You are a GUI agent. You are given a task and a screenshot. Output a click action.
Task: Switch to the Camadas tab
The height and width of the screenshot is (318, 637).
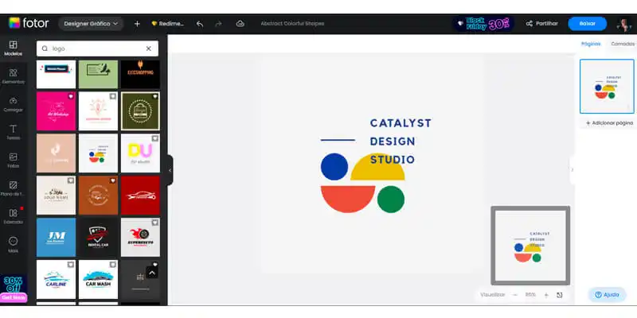coord(623,44)
